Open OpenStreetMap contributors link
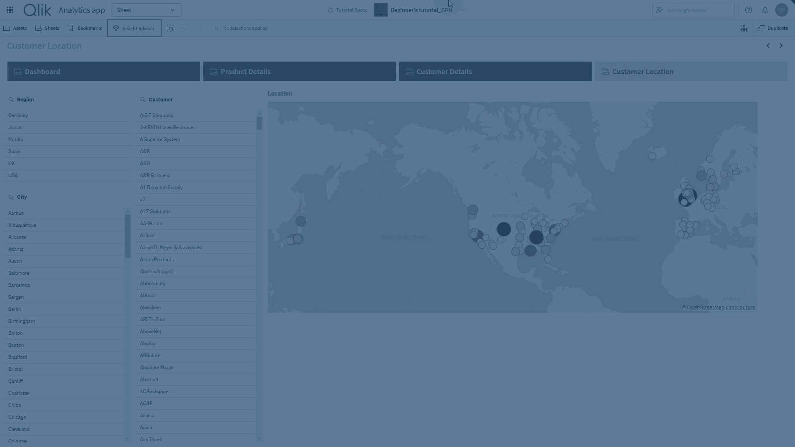Image resolution: width=795 pixels, height=447 pixels. pos(720,308)
